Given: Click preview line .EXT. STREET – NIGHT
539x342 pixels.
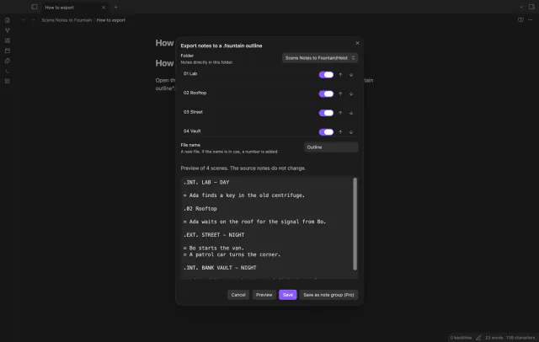Looking at the screenshot, I should pos(214,235).
